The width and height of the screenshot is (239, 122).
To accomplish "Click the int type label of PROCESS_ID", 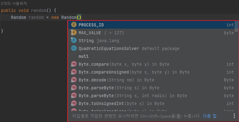I will pos(230,25).
